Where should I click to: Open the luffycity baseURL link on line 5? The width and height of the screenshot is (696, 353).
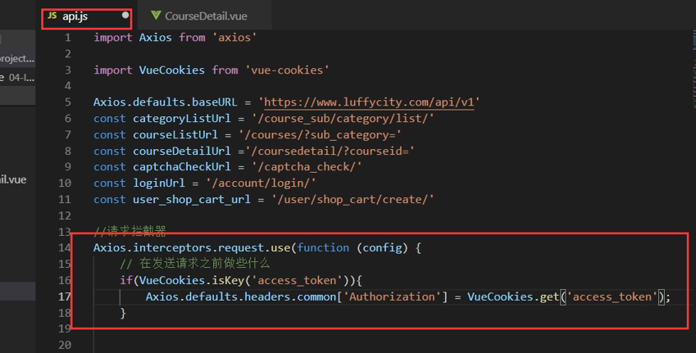click(x=371, y=102)
